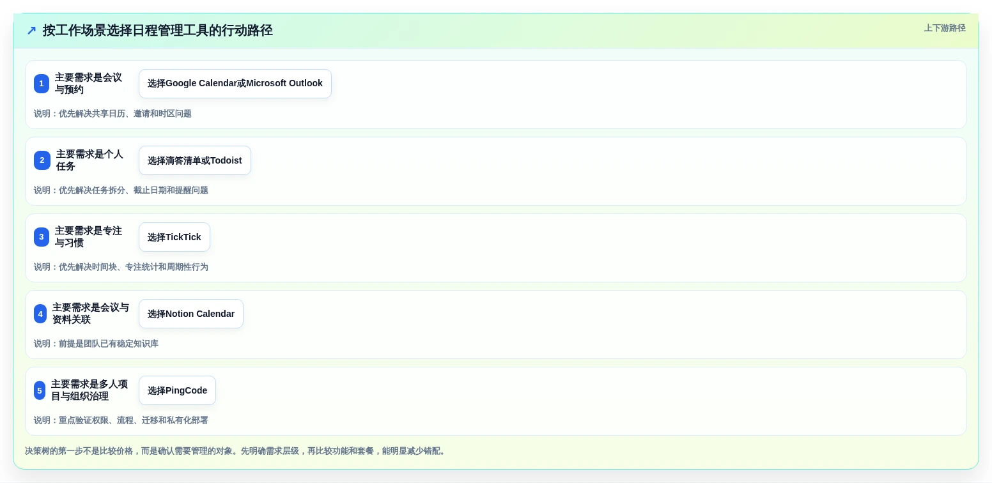
Task: Choose the 选择TickTick button
Action: pyautogui.click(x=174, y=237)
